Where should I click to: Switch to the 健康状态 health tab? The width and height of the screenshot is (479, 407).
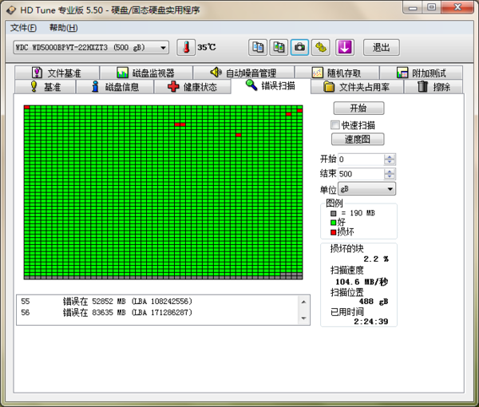pyautogui.click(x=192, y=87)
